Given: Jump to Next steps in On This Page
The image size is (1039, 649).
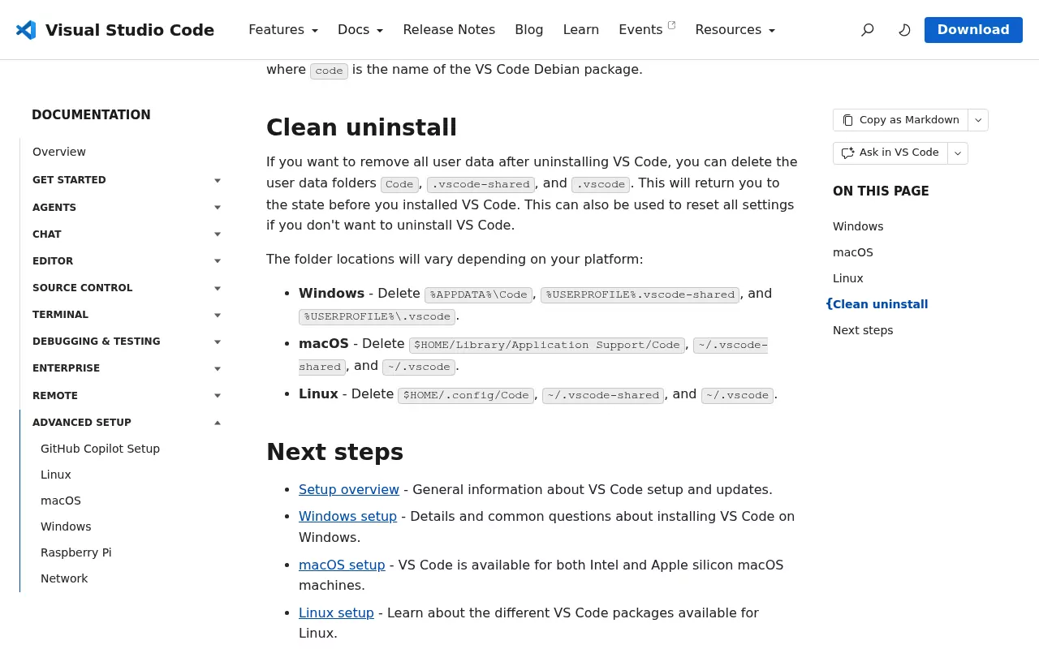Looking at the screenshot, I should 863,330.
